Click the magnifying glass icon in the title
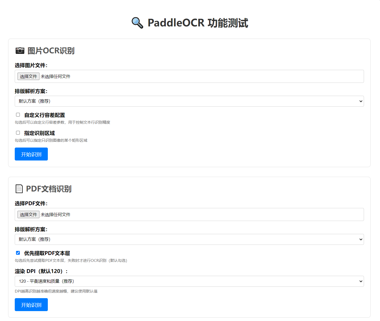380x321 pixels. point(137,23)
